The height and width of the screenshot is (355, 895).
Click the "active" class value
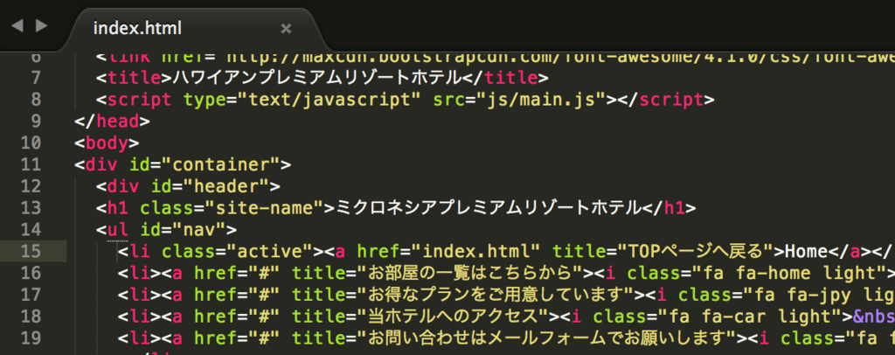pos(269,252)
